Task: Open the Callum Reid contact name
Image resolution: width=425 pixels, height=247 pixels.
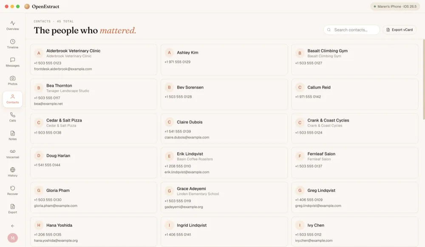Action: 319,87
